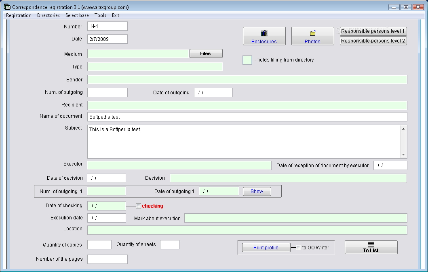Enable the red checking checkbox
This screenshot has width=428, height=272.
pos(138,206)
